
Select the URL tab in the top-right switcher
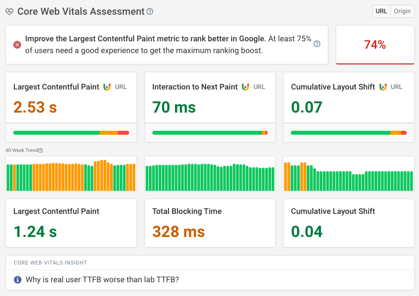coord(381,11)
